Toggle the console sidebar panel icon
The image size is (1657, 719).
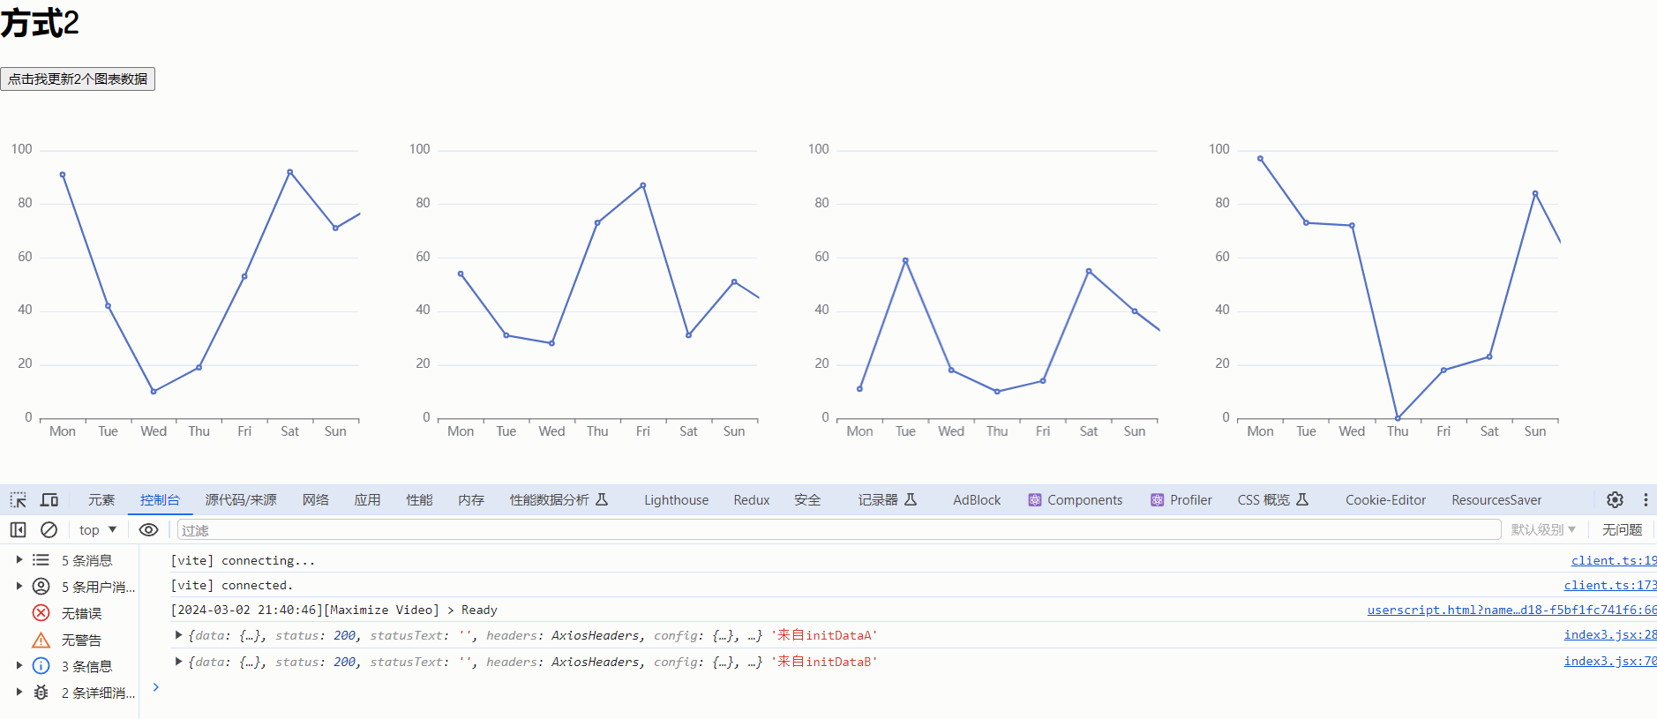pos(18,530)
